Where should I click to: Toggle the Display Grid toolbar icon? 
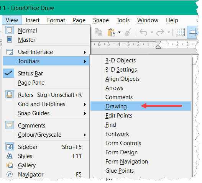(x=181, y=32)
